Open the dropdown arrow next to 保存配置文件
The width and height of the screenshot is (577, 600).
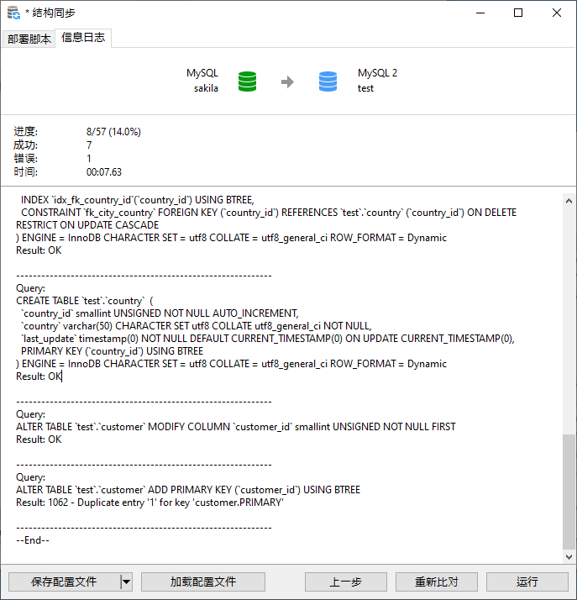pyautogui.click(x=126, y=582)
